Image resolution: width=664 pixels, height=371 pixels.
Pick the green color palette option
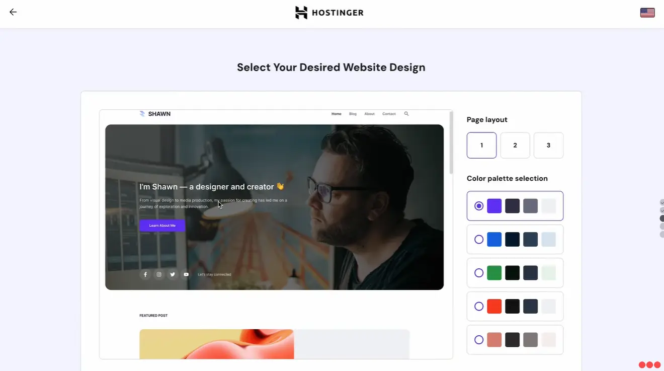pos(478,272)
